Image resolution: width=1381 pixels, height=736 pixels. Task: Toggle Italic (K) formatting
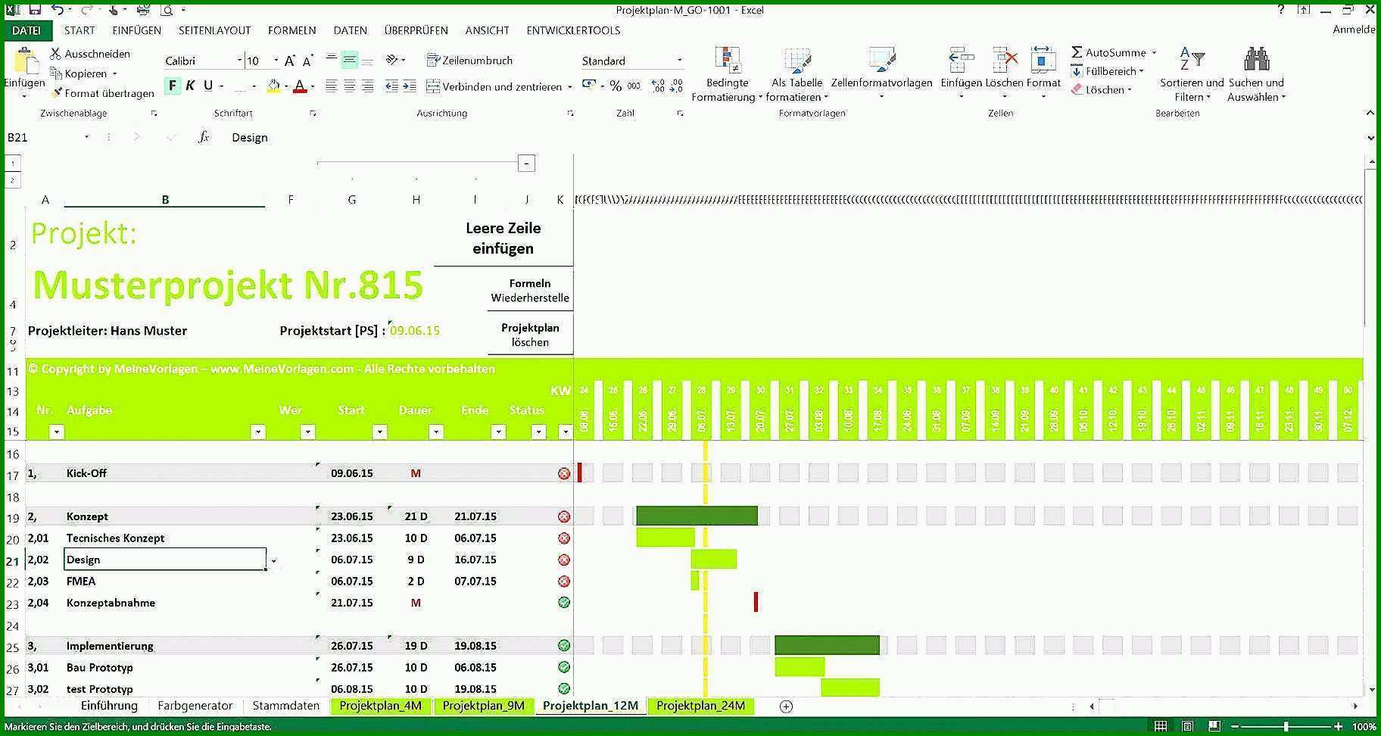pos(190,86)
